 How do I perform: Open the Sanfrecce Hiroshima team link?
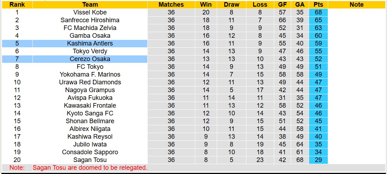90,20
